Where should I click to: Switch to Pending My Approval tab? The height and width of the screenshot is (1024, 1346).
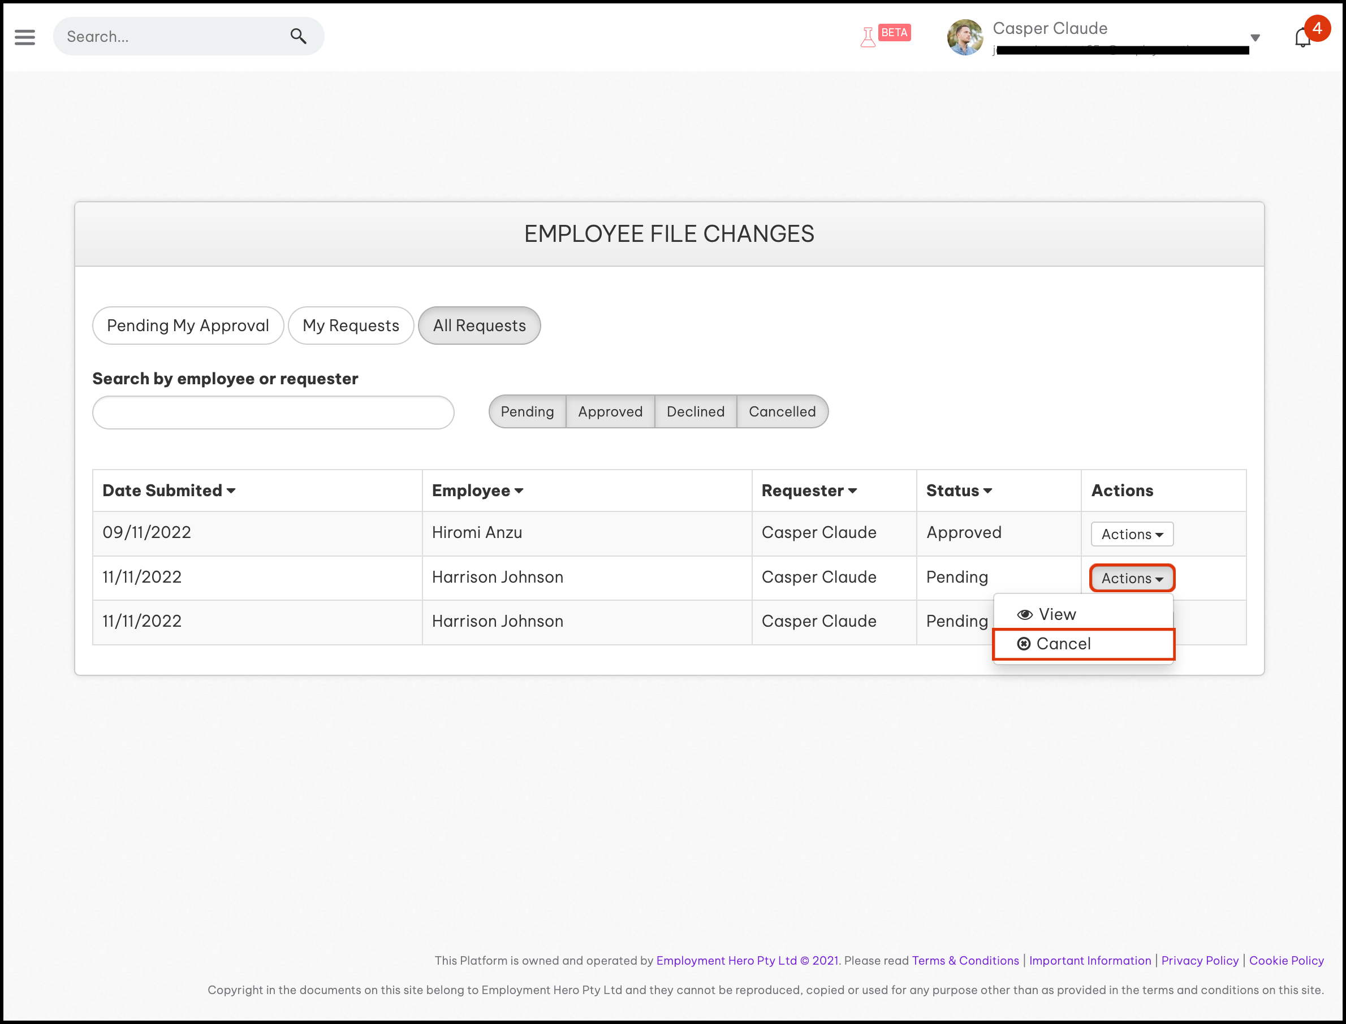tap(188, 326)
